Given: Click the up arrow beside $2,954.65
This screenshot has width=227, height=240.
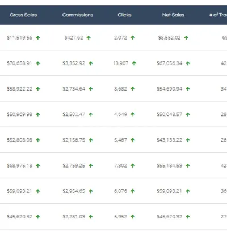Looking at the screenshot, I should click(x=91, y=191).
